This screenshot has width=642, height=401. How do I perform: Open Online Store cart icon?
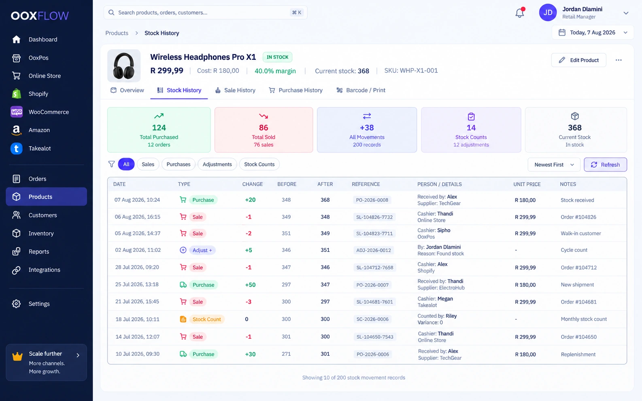pos(16,76)
